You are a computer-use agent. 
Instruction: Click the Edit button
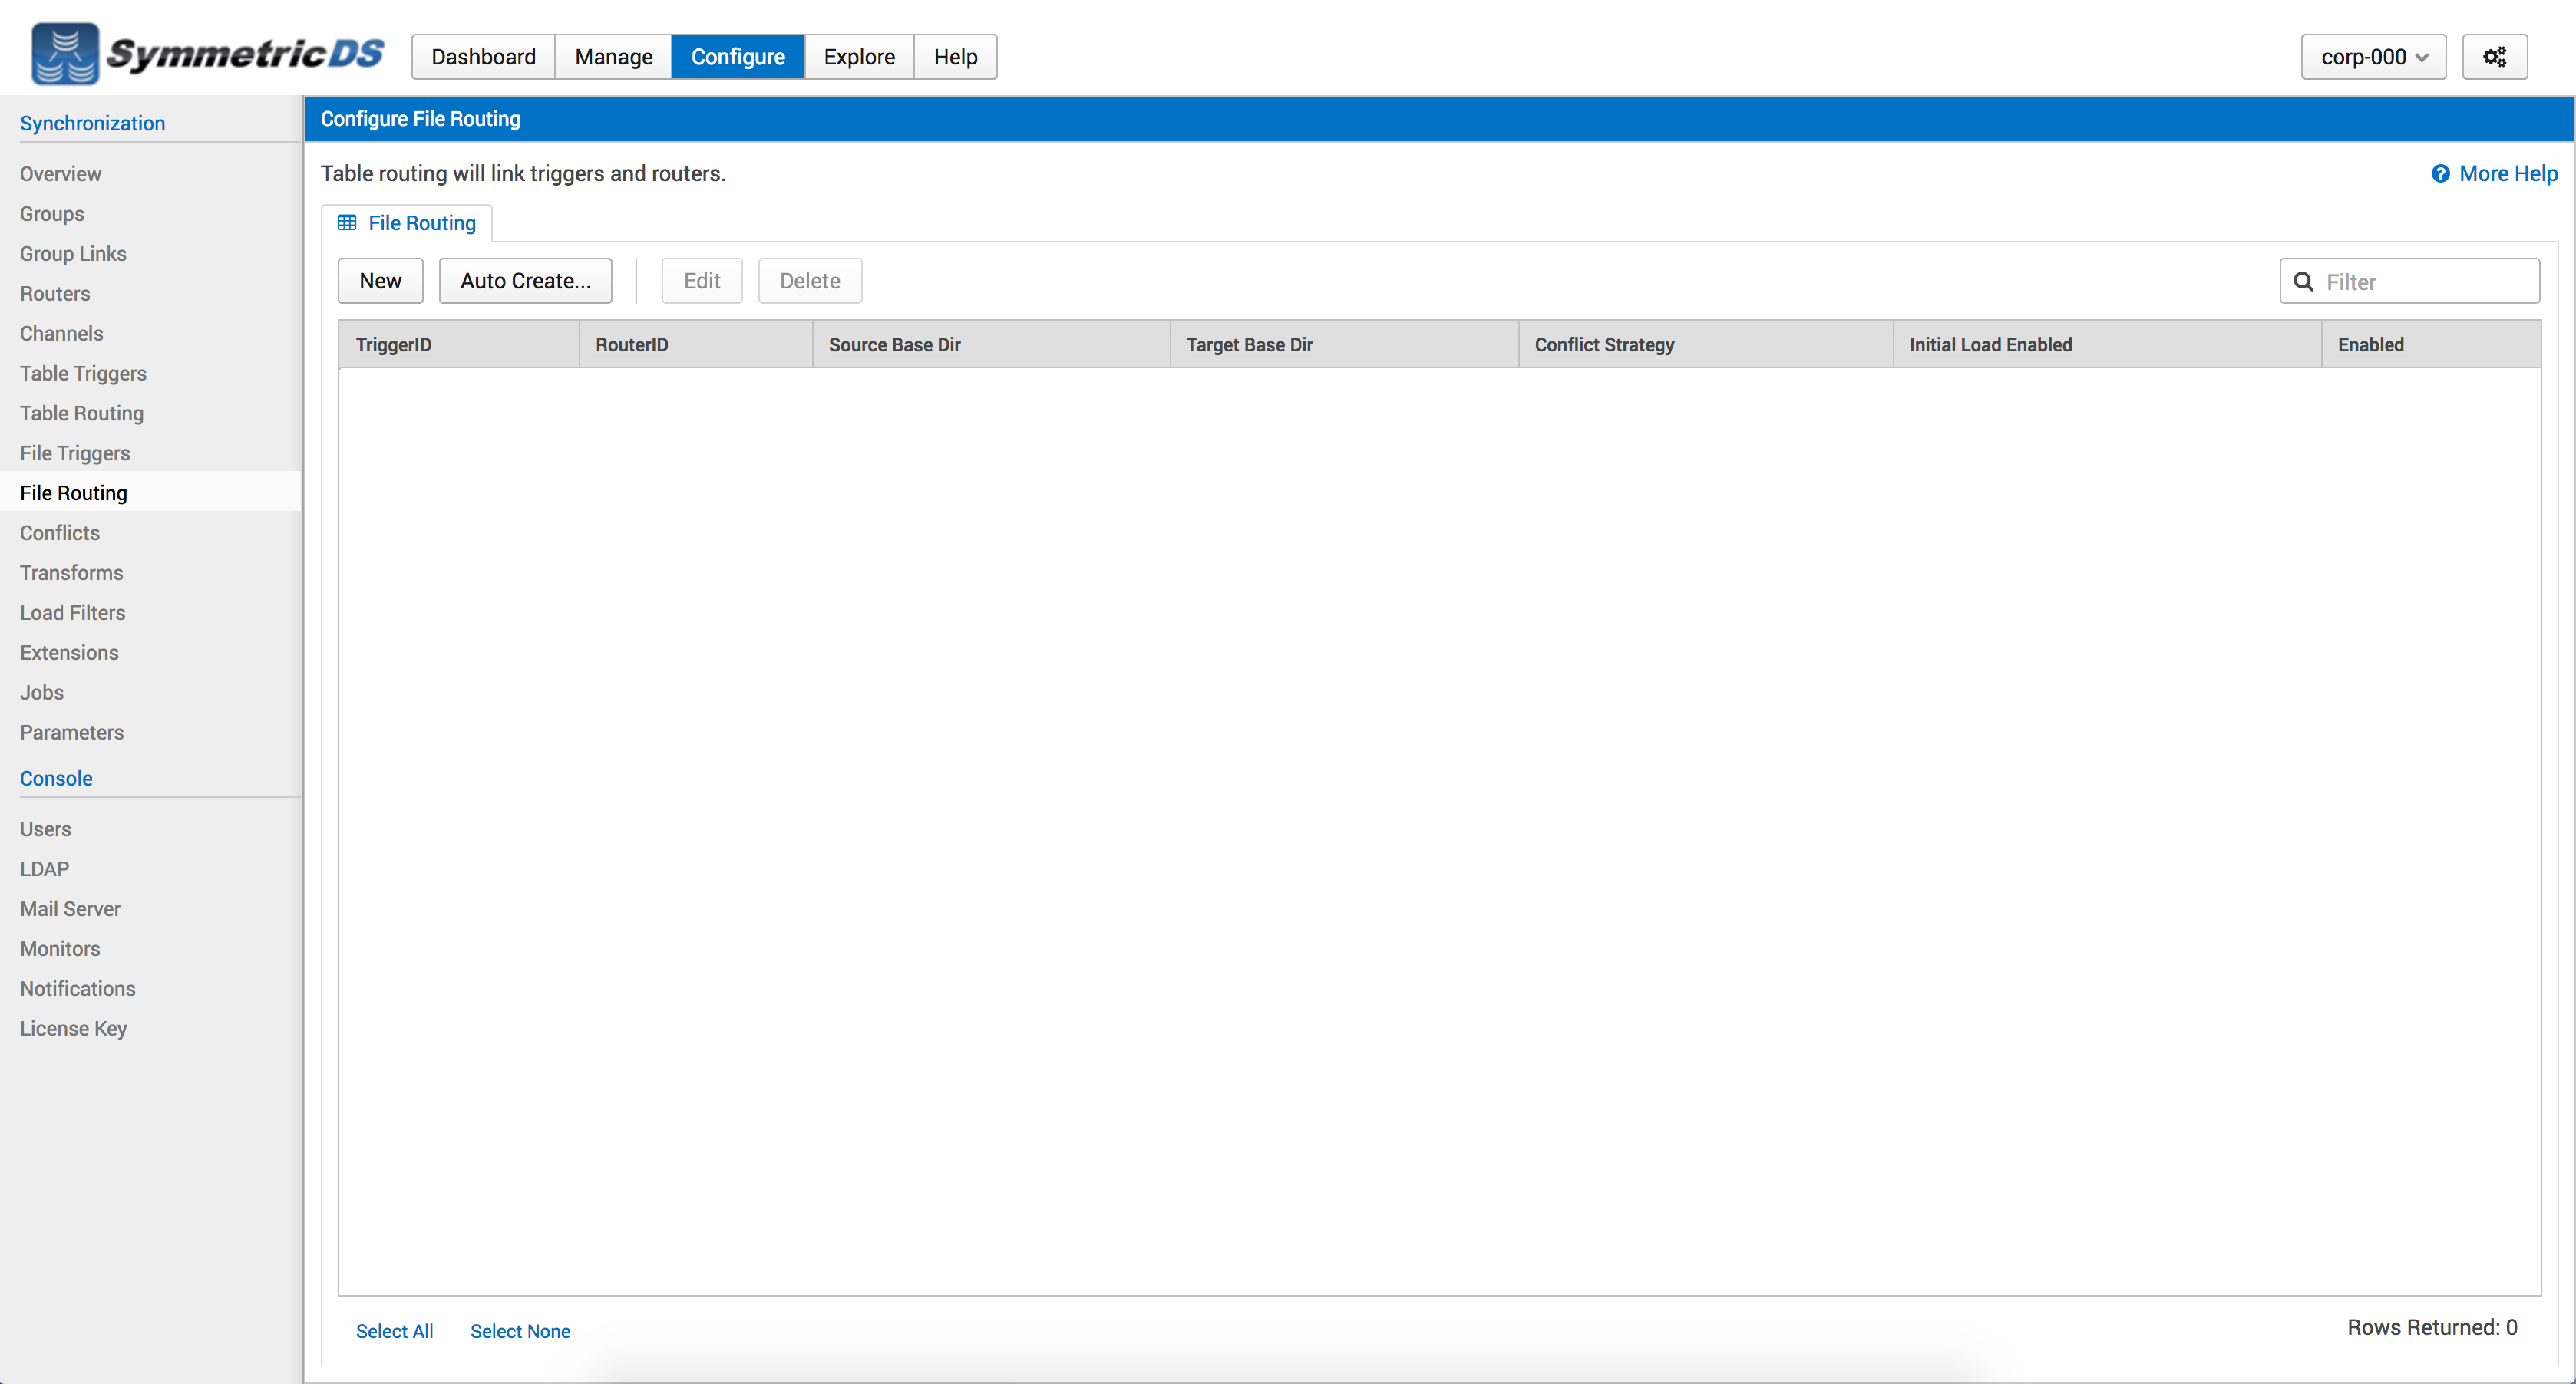pyautogui.click(x=702, y=281)
